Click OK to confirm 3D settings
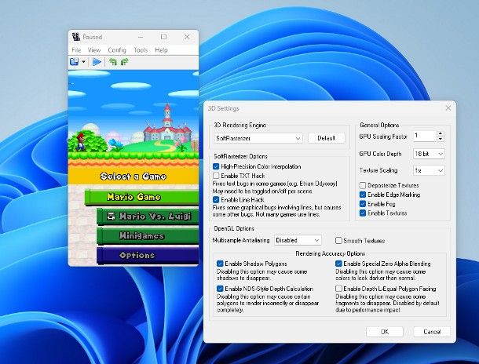The height and width of the screenshot is (364, 479). pos(385,331)
